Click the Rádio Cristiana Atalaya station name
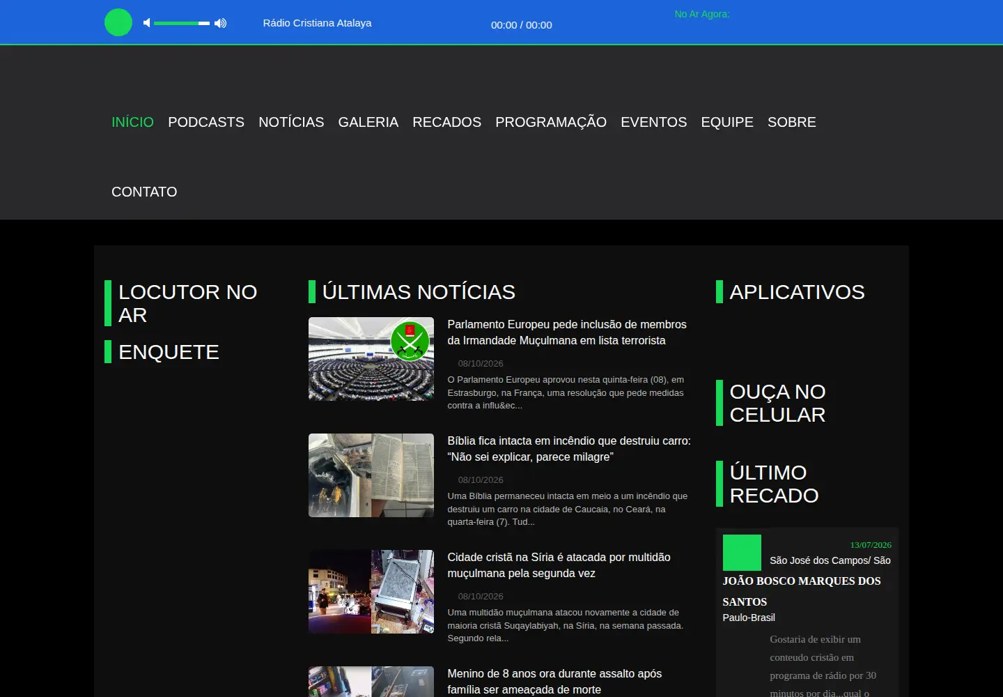 (317, 23)
